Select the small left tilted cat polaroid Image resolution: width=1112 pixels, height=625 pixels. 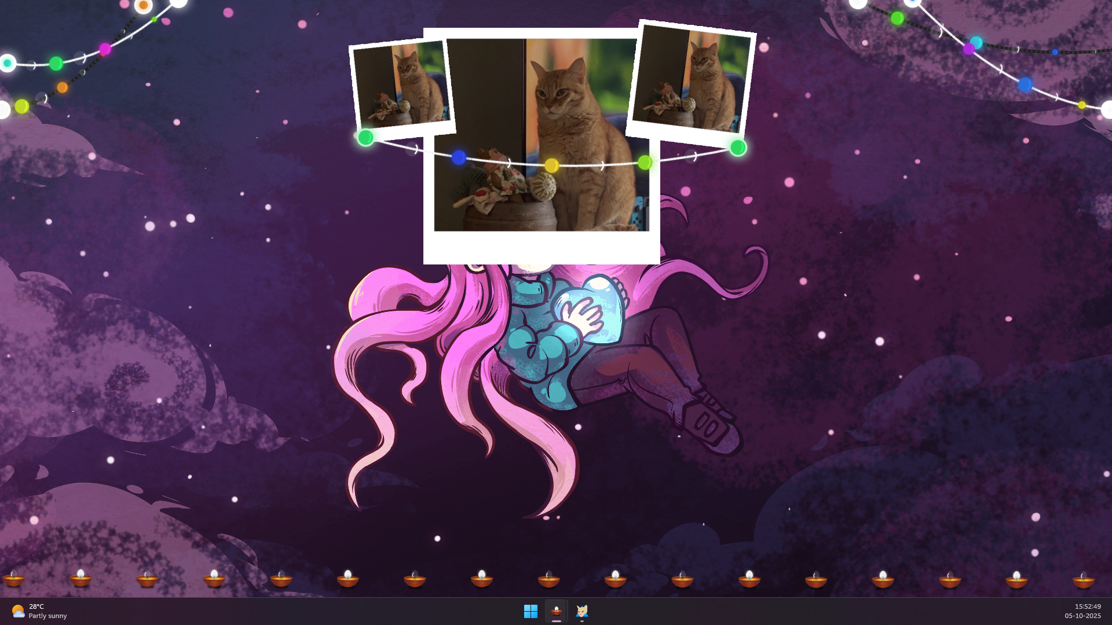[x=401, y=86]
